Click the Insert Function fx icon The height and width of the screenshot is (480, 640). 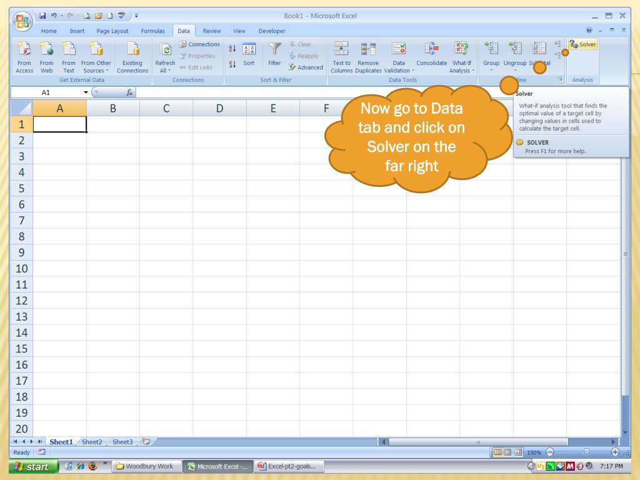point(129,92)
